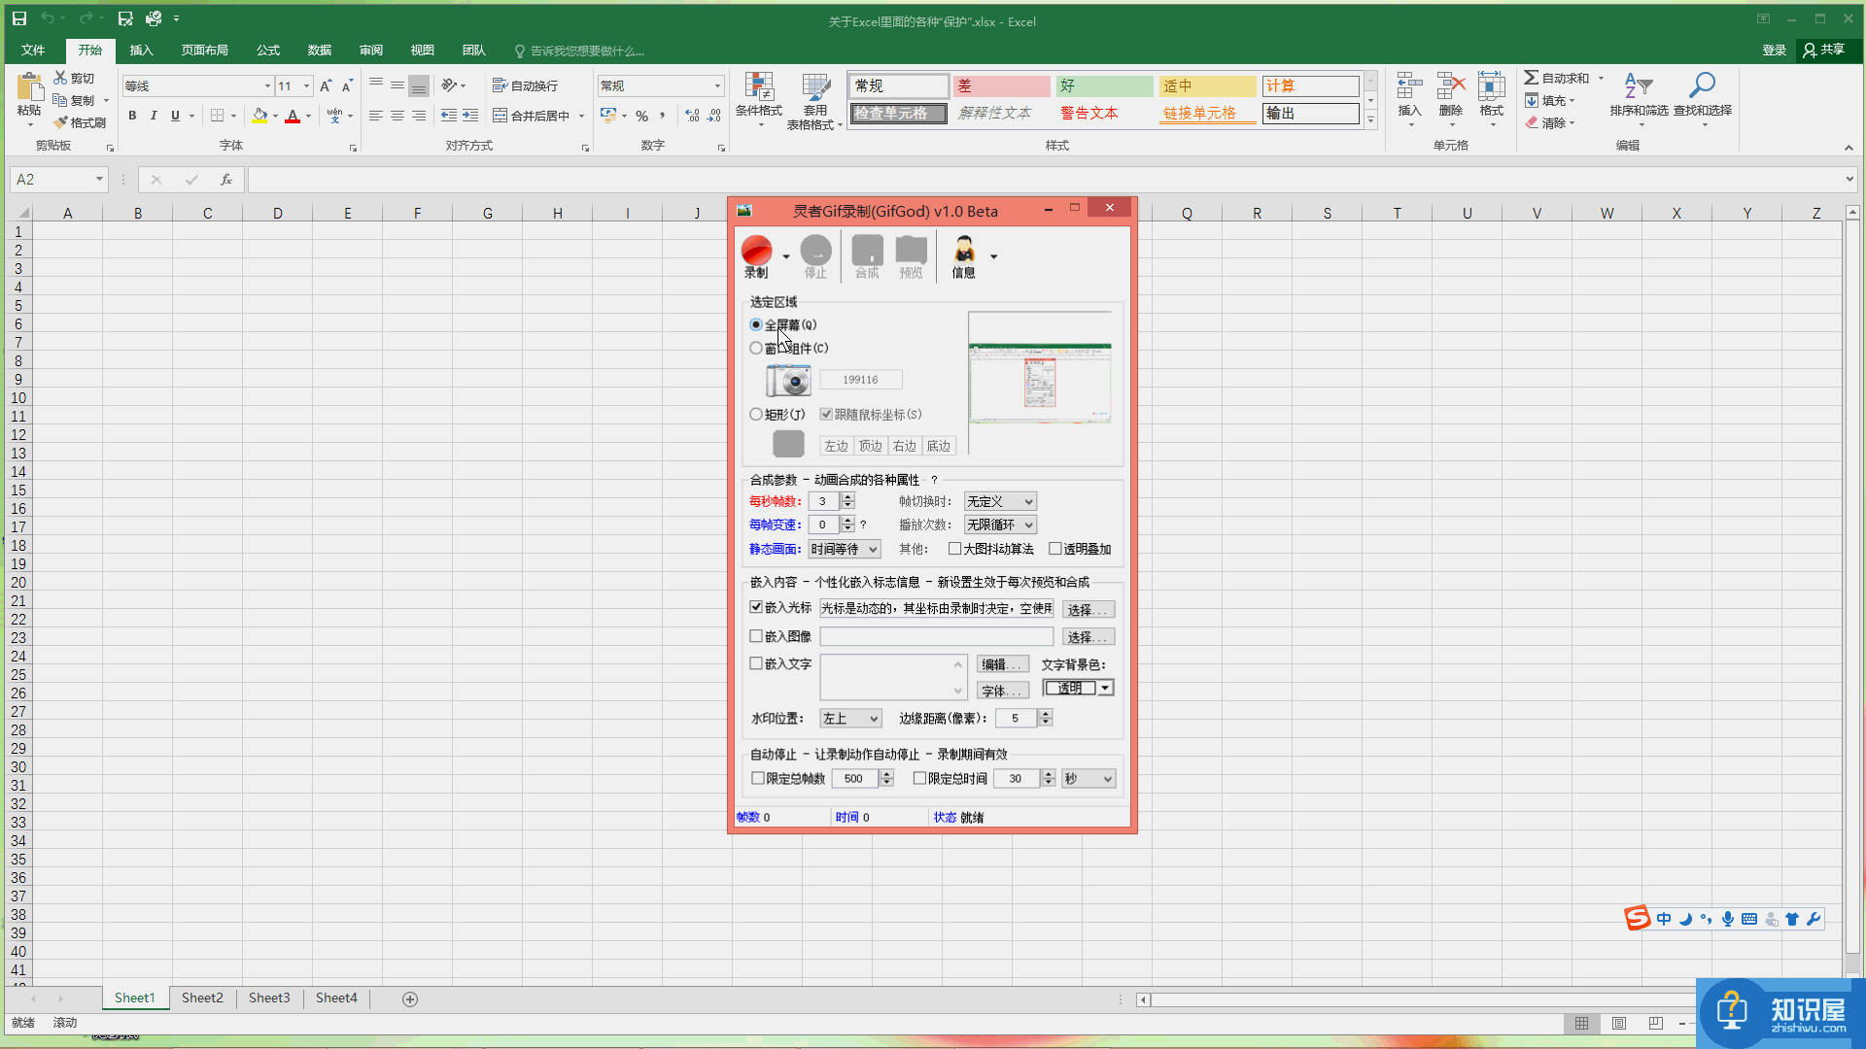This screenshot has width=1866, height=1049.
Task: Click the Increase Font Size icon
Action: 326,85
